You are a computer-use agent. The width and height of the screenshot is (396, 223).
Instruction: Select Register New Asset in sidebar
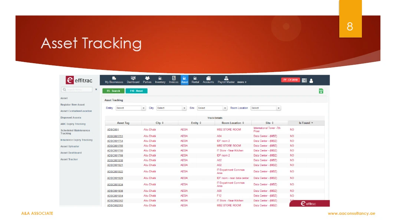[73, 105]
